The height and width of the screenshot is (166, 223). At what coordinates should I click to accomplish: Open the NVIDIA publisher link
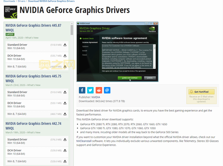coord(96,97)
